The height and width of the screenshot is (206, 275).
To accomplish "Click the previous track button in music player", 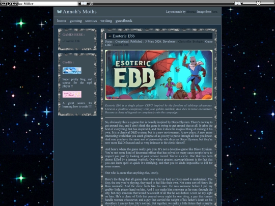I will click(x=4, y=4).
